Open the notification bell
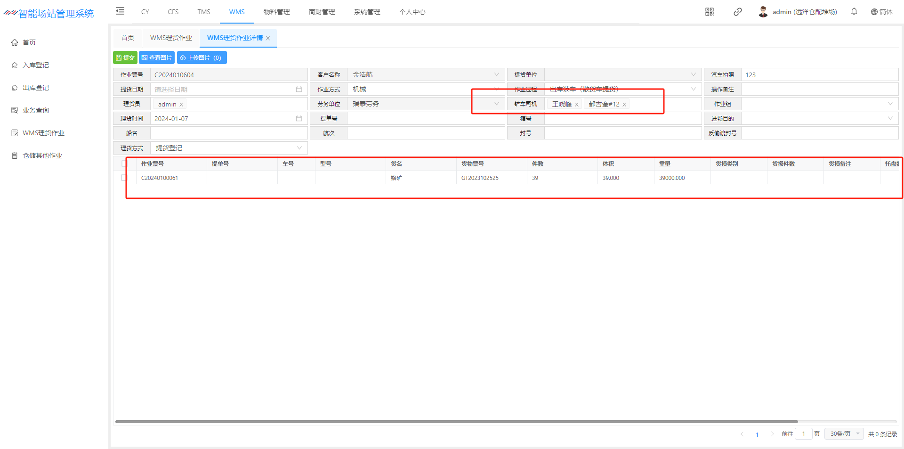 [x=854, y=12]
